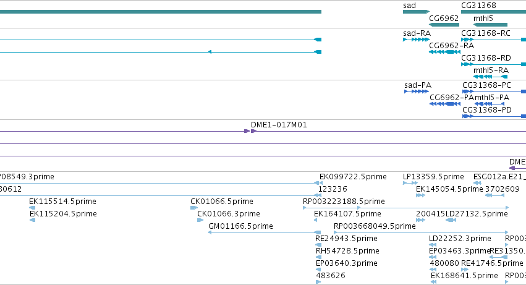This screenshot has width=526, height=285.
Task: Select the GM01166.5prime EST line
Action: click(265, 232)
